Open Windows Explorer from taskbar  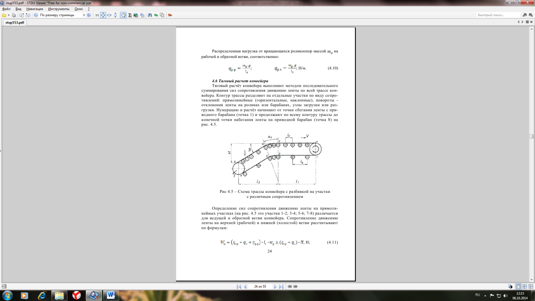point(59,295)
